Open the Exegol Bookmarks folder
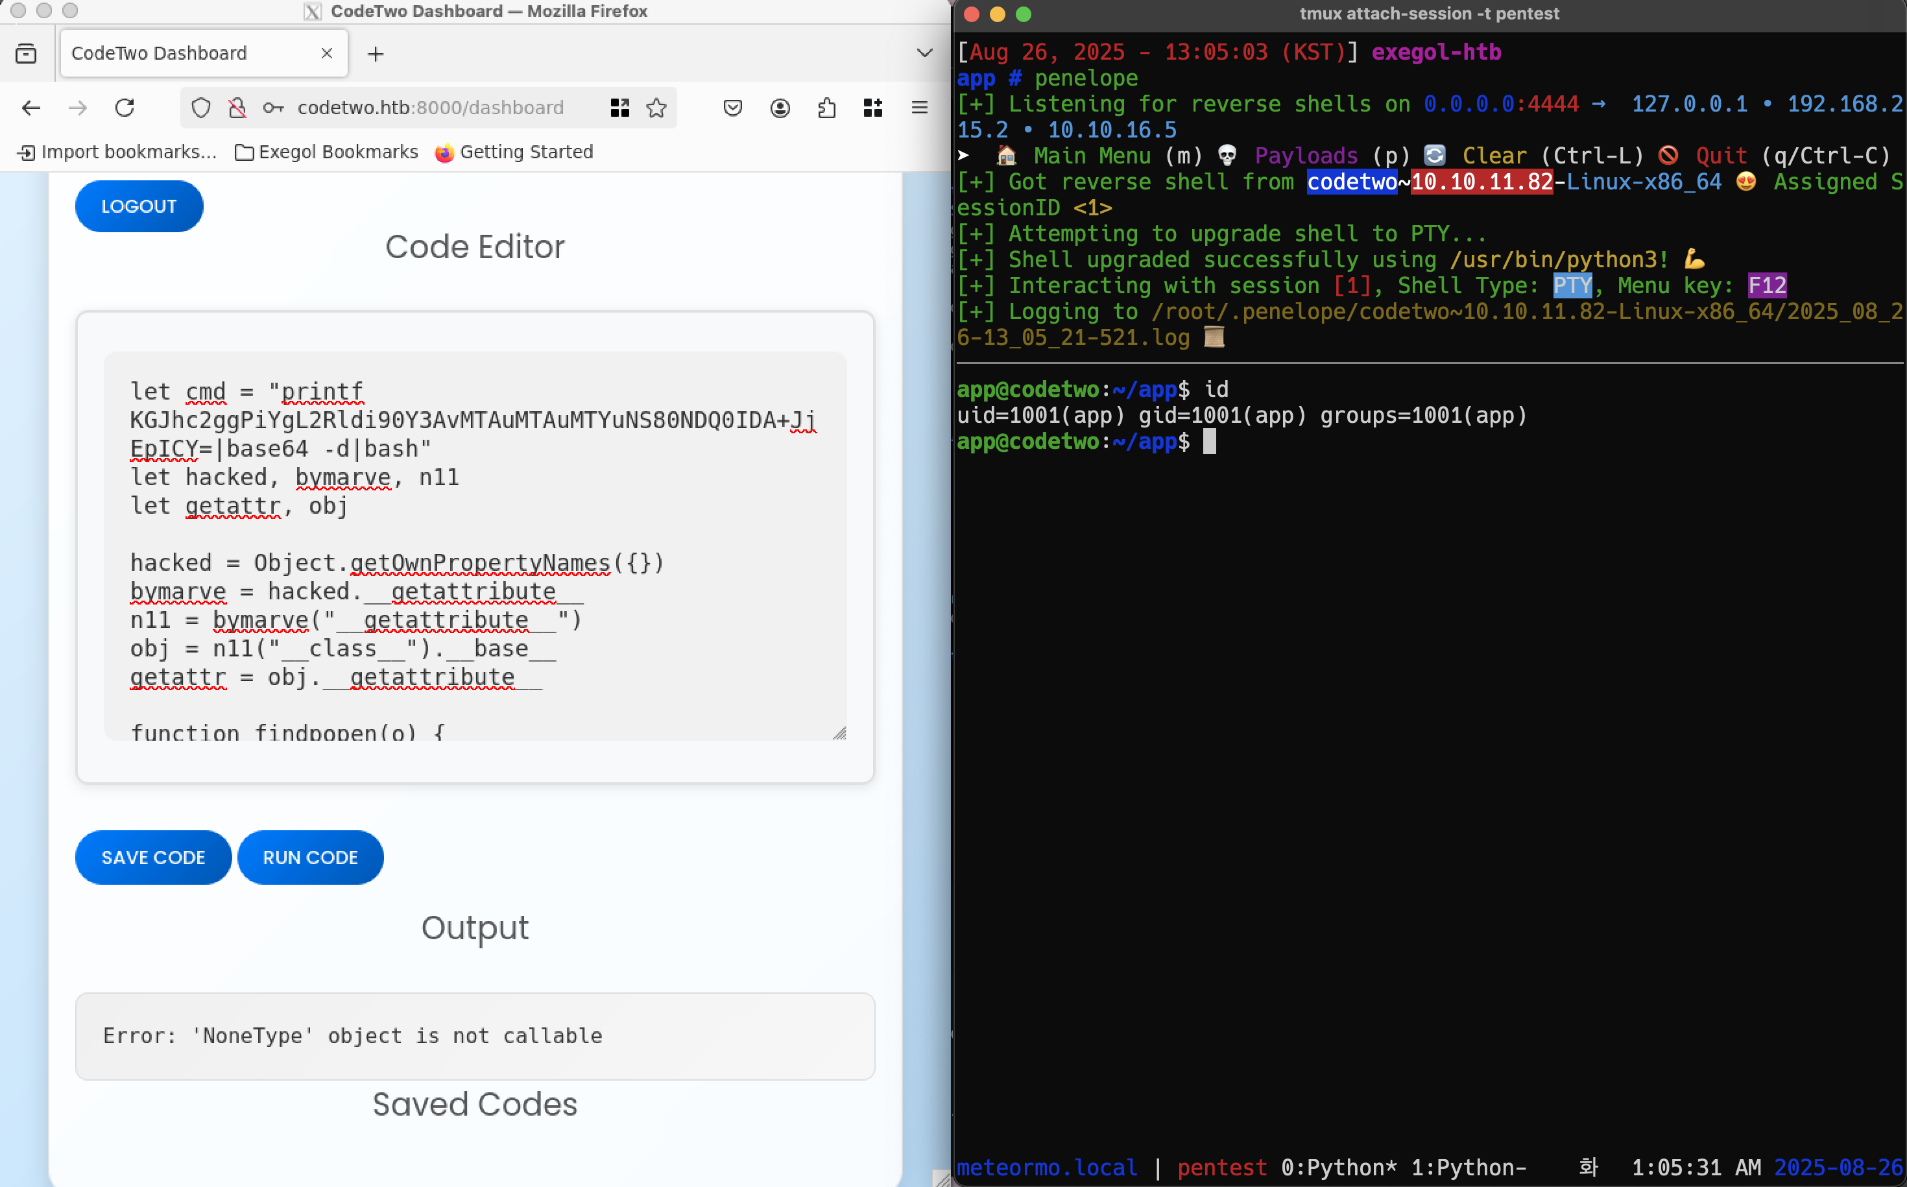Image resolution: width=1907 pixels, height=1187 pixels. (x=327, y=152)
